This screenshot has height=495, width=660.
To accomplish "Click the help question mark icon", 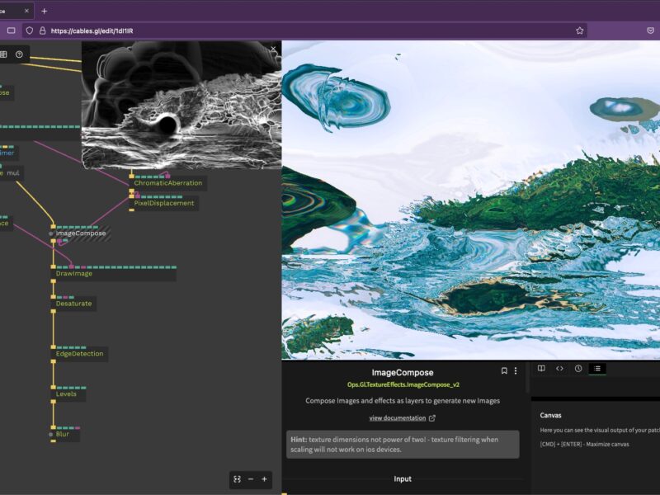I will pos(19,54).
